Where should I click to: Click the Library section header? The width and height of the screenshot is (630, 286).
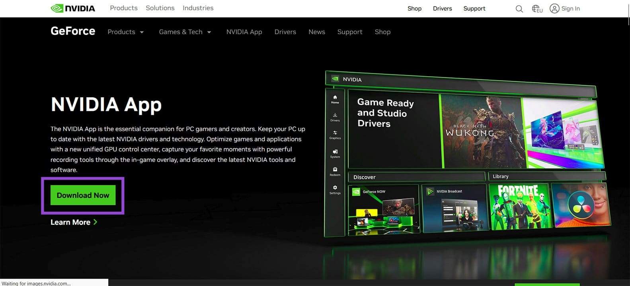(x=547, y=176)
